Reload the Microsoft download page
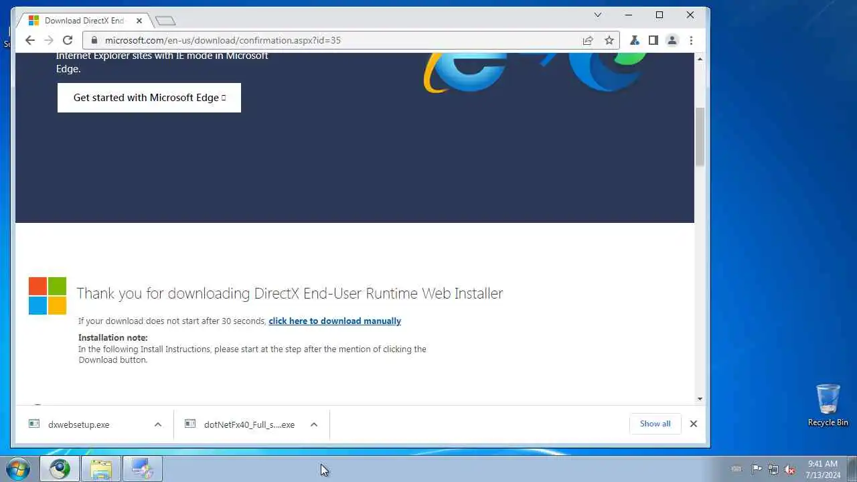The image size is (857, 482). click(68, 40)
